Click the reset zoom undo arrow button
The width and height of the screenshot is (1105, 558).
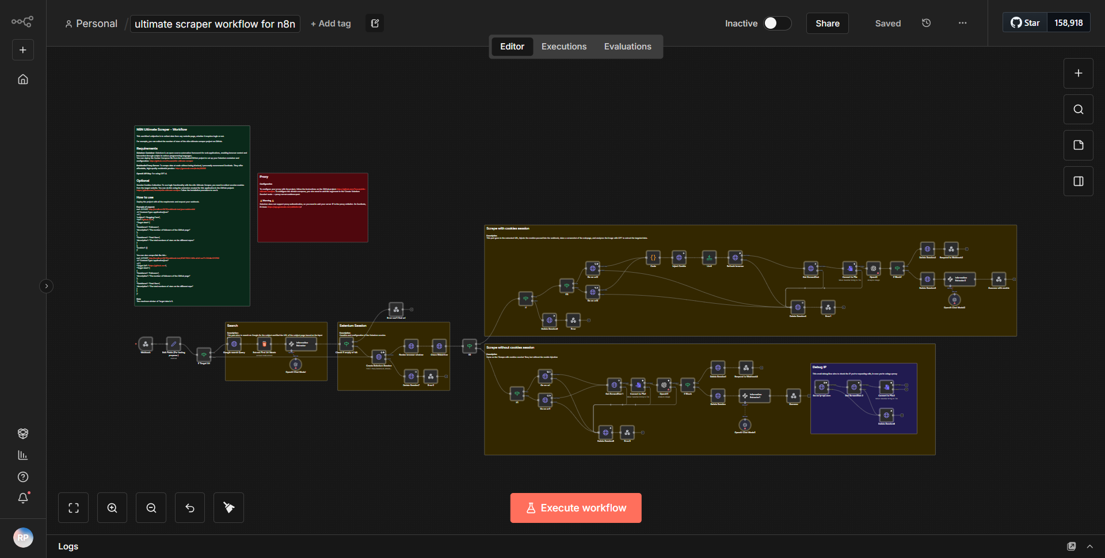pyautogui.click(x=190, y=508)
